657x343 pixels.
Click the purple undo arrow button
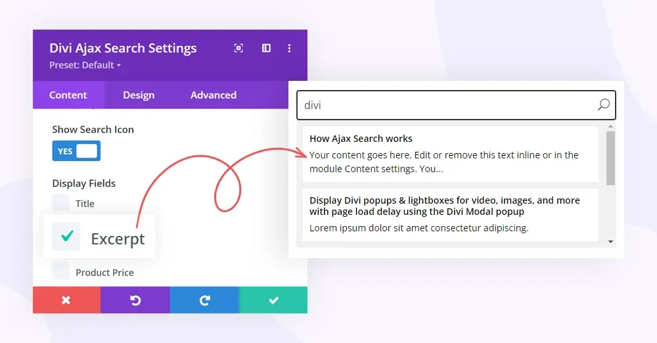[x=135, y=300]
